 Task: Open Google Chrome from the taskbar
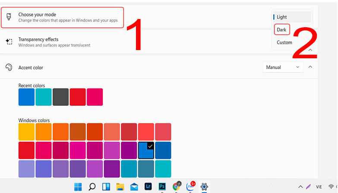pyautogui.click(x=177, y=186)
